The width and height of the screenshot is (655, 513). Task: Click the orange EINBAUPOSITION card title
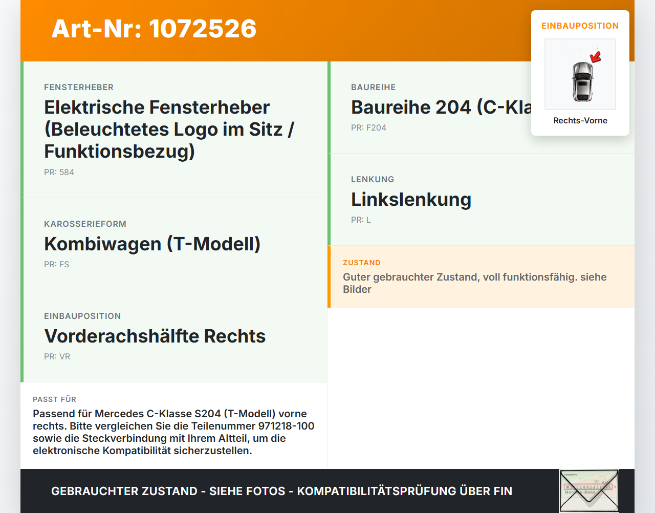[580, 26]
